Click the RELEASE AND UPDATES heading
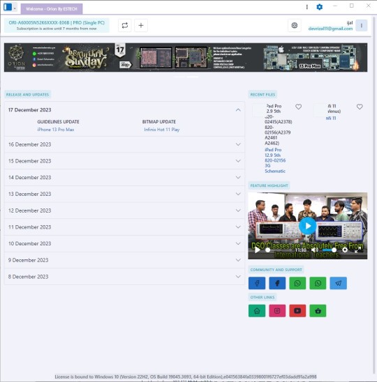Screen dimensions: 377x382 tap(27, 95)
